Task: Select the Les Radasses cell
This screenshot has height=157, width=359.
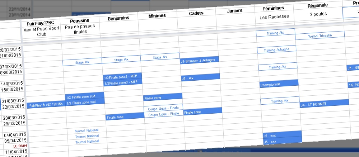Action: (x=274, y=17)
